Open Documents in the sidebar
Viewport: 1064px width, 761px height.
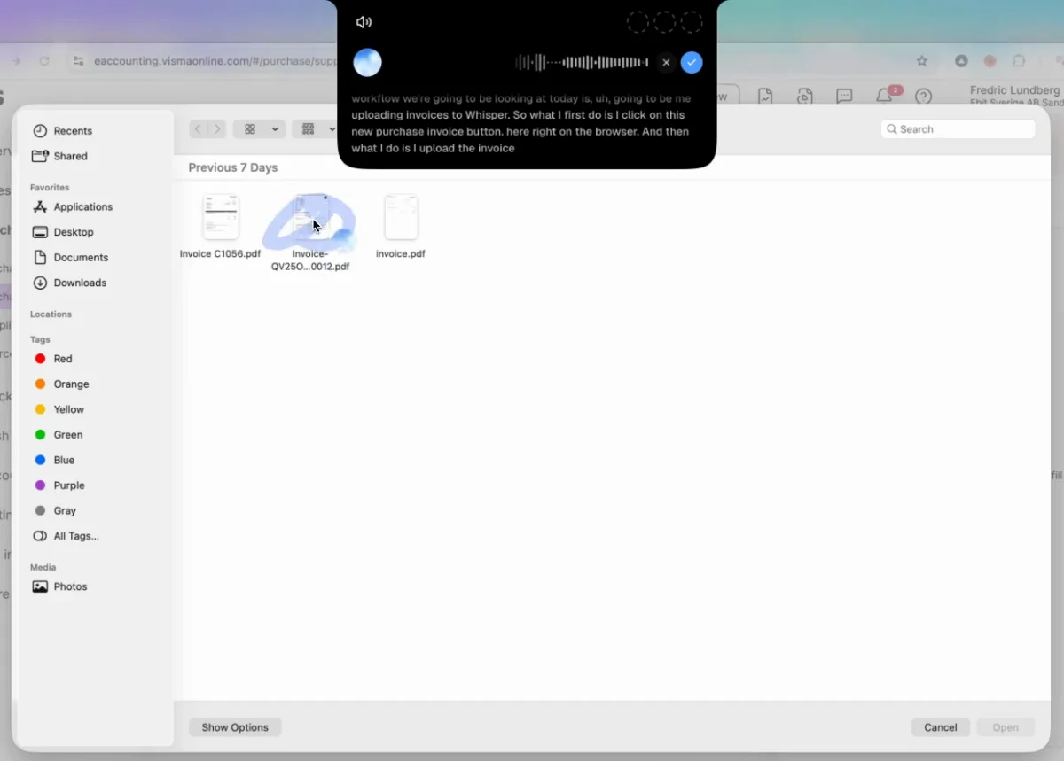(70, 258)
